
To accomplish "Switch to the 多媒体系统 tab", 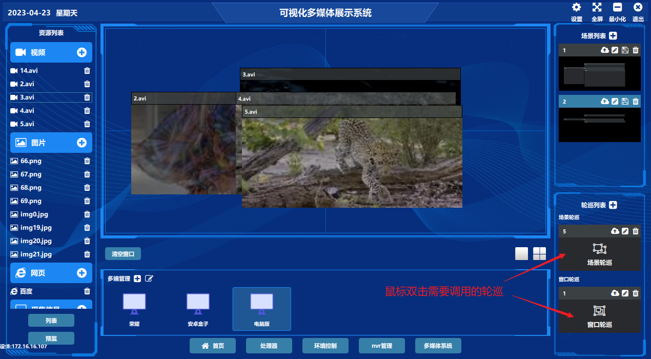I will pyautogui.click(x=438, y=346).
